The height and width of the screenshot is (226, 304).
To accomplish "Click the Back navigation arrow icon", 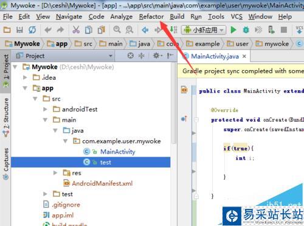I will point(145,30).
